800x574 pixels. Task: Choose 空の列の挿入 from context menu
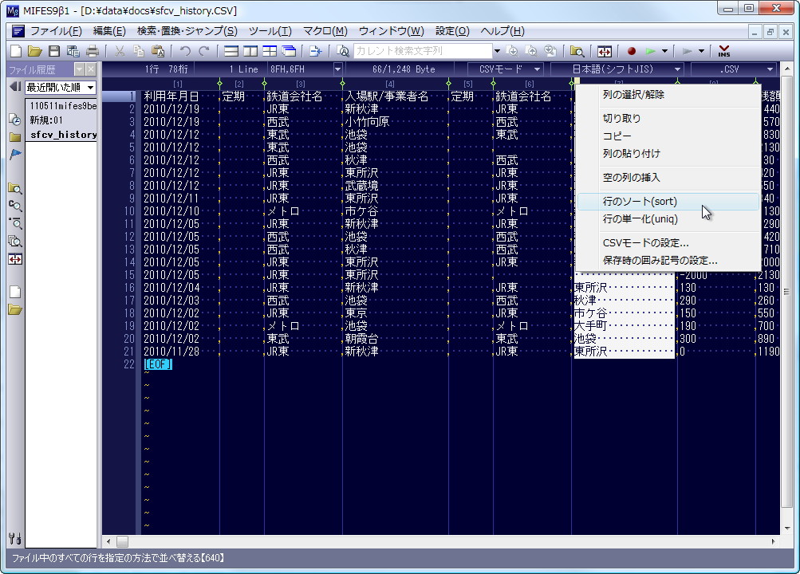(668, 178)
